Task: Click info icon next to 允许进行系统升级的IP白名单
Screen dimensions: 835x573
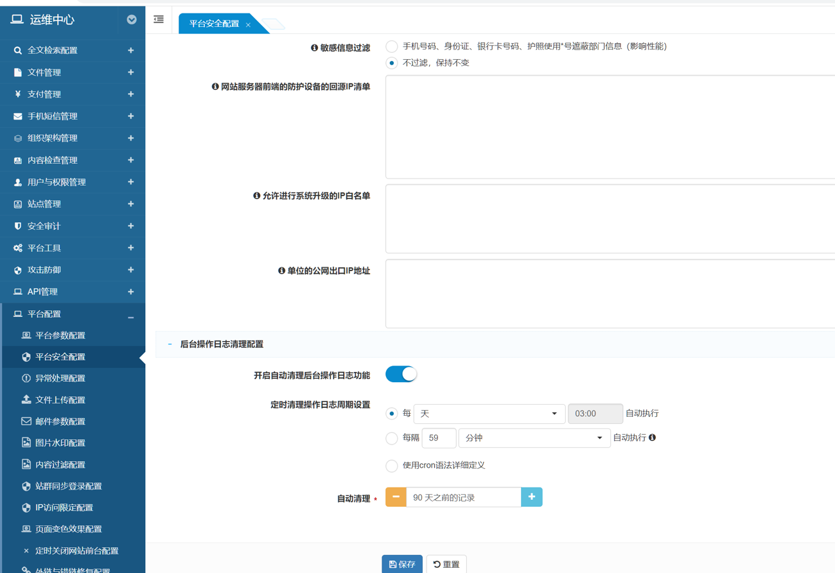Action: tap(257, 196)
